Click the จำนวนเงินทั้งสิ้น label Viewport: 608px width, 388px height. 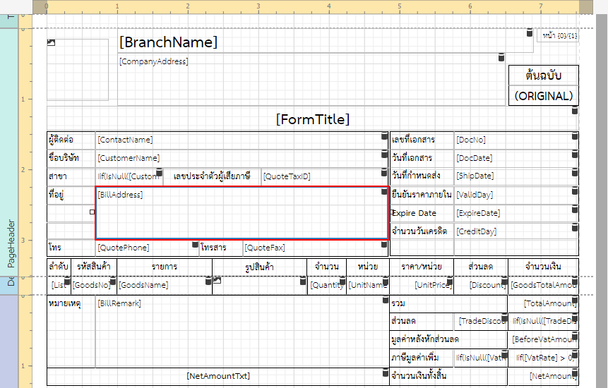point(448,376)
